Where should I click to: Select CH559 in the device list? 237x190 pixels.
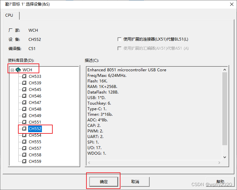(35, 162)
